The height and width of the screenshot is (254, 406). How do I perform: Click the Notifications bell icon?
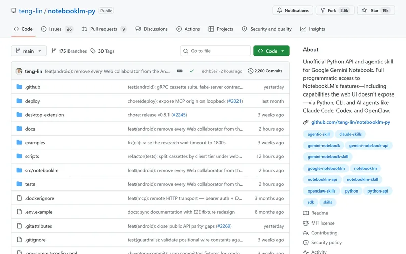(280, 10)
